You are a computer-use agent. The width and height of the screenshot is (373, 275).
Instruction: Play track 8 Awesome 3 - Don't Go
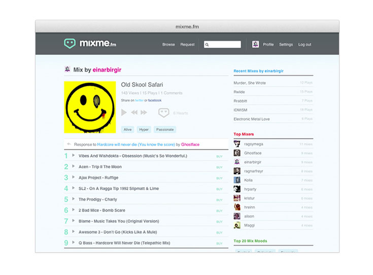tap(74, 231)
